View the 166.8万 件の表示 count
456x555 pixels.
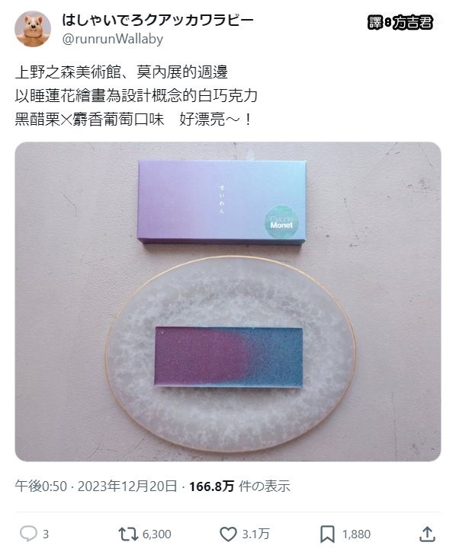click(239, 486)
